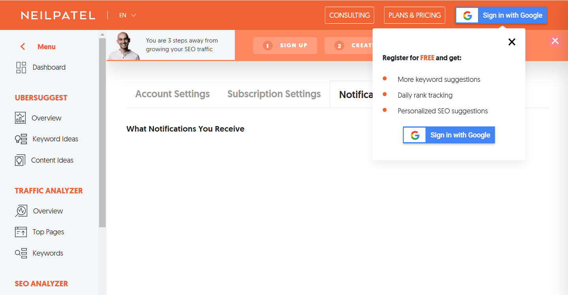Viewport: 568px width, 295px height.
Task: Open the Traffic Analyzer Overview page
Action: coord(48,211)
